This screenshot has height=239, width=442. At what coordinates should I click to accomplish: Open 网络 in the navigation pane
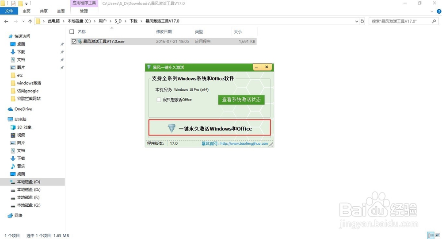pyautogui.click(x=18, y=216)
